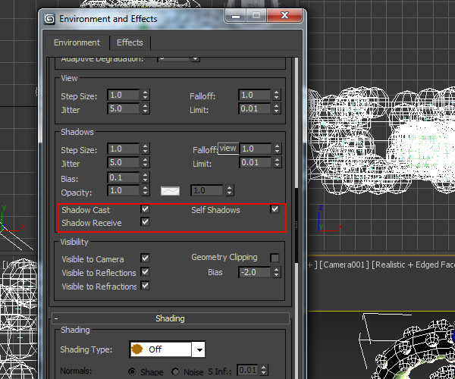The height and width of the screenshot is (379, 455).
Task: Click the Shadows Step Size field
Action: [124, 149]
